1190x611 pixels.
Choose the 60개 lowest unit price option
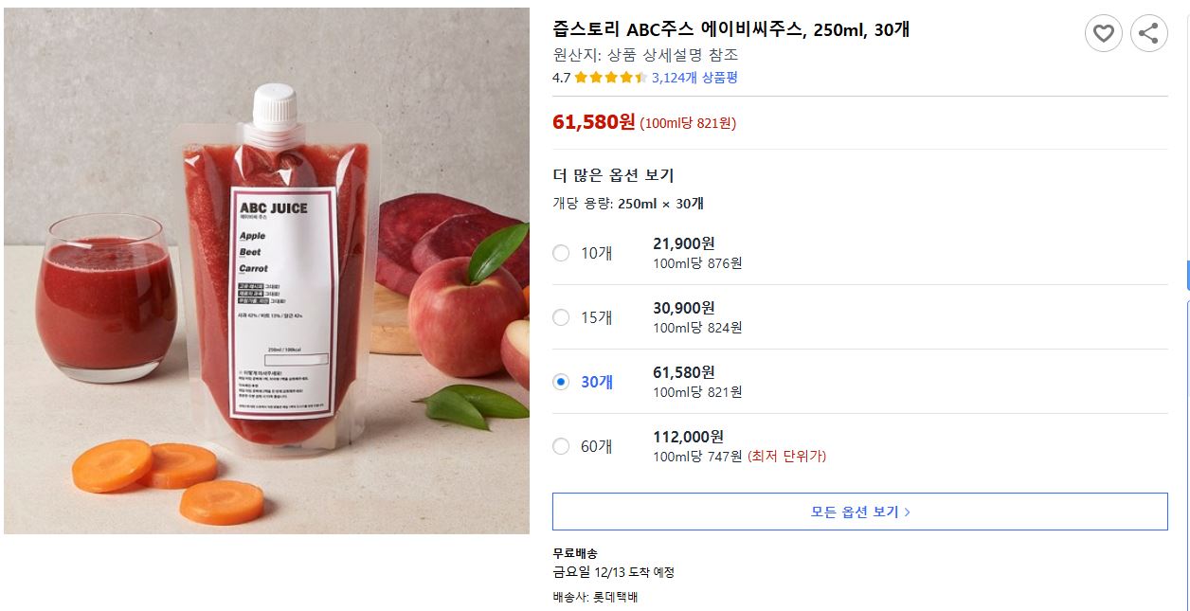tap(560, 445)
